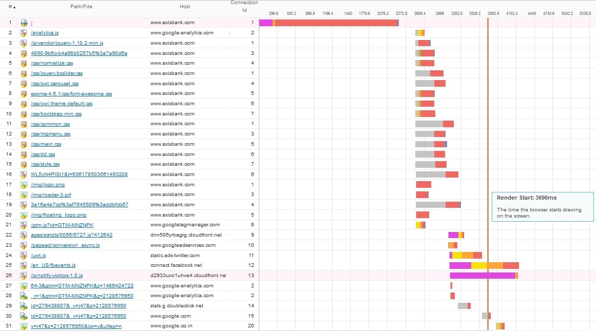596x331 pixels.
Task: Click host www.googletagmanager.com in row 21
Action: (185, 225)
